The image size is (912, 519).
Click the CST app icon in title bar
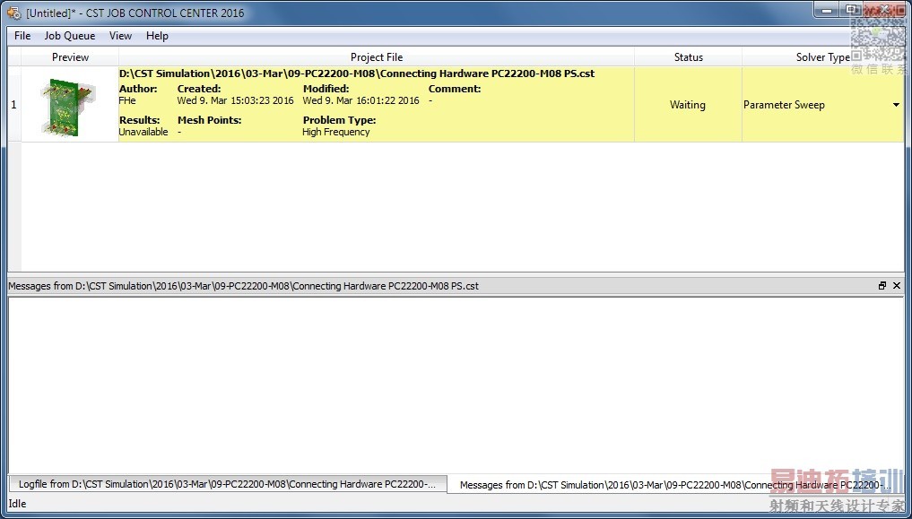coord(14,13)
